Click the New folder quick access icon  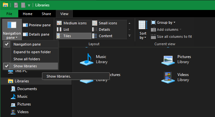coord(23,5)
